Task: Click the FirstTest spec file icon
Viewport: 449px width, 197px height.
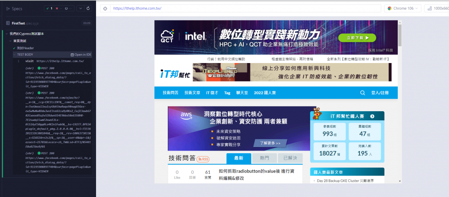Action: [x=8, y=23]
